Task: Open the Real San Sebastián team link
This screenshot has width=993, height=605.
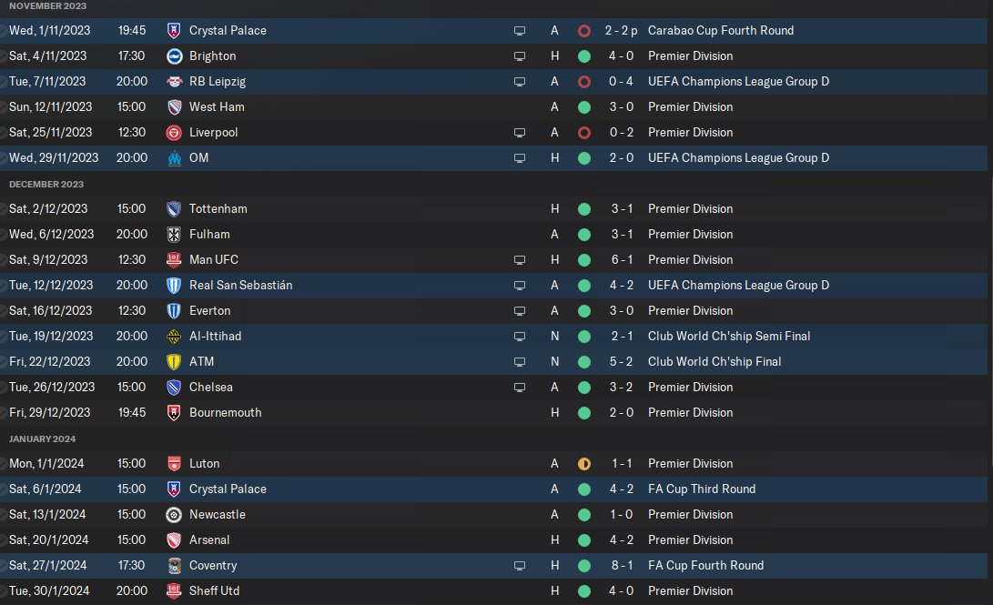Action: click(240, 285)
